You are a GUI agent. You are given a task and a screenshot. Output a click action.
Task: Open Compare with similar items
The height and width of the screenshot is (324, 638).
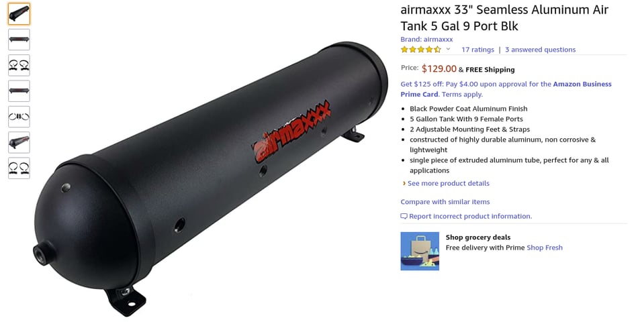[445, 202]
